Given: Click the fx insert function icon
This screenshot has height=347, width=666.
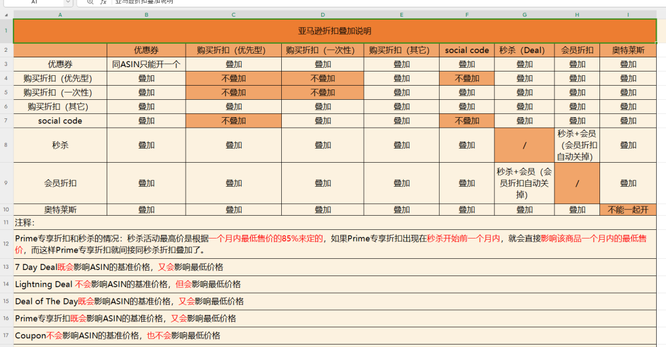Looking at the screenshot, I should click(x=104, y=2).
